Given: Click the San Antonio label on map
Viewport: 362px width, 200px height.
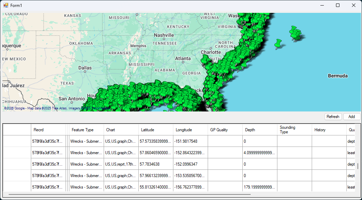Looking at the screenshot, I should point(71,99).
